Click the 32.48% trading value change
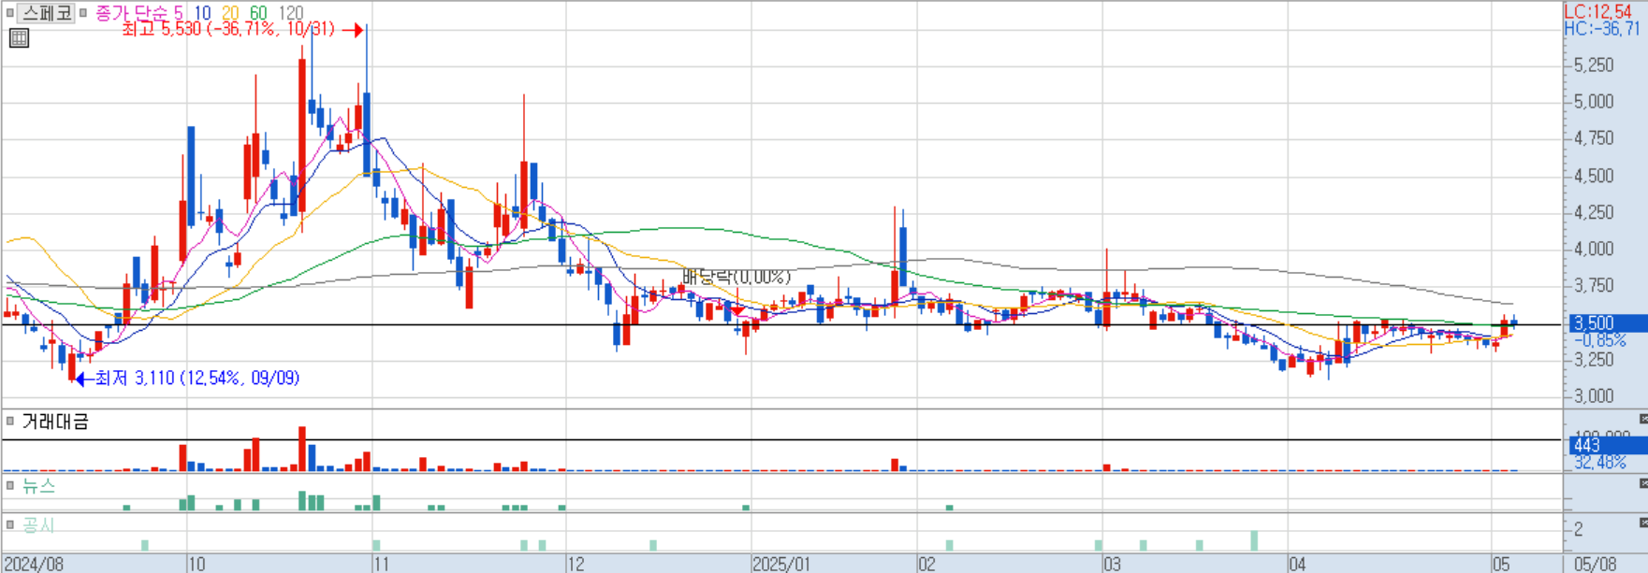 [x=1599, y=463]
